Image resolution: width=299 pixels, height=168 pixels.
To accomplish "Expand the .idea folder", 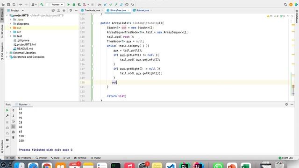I will pyautogui.click(x=10, y=20).
